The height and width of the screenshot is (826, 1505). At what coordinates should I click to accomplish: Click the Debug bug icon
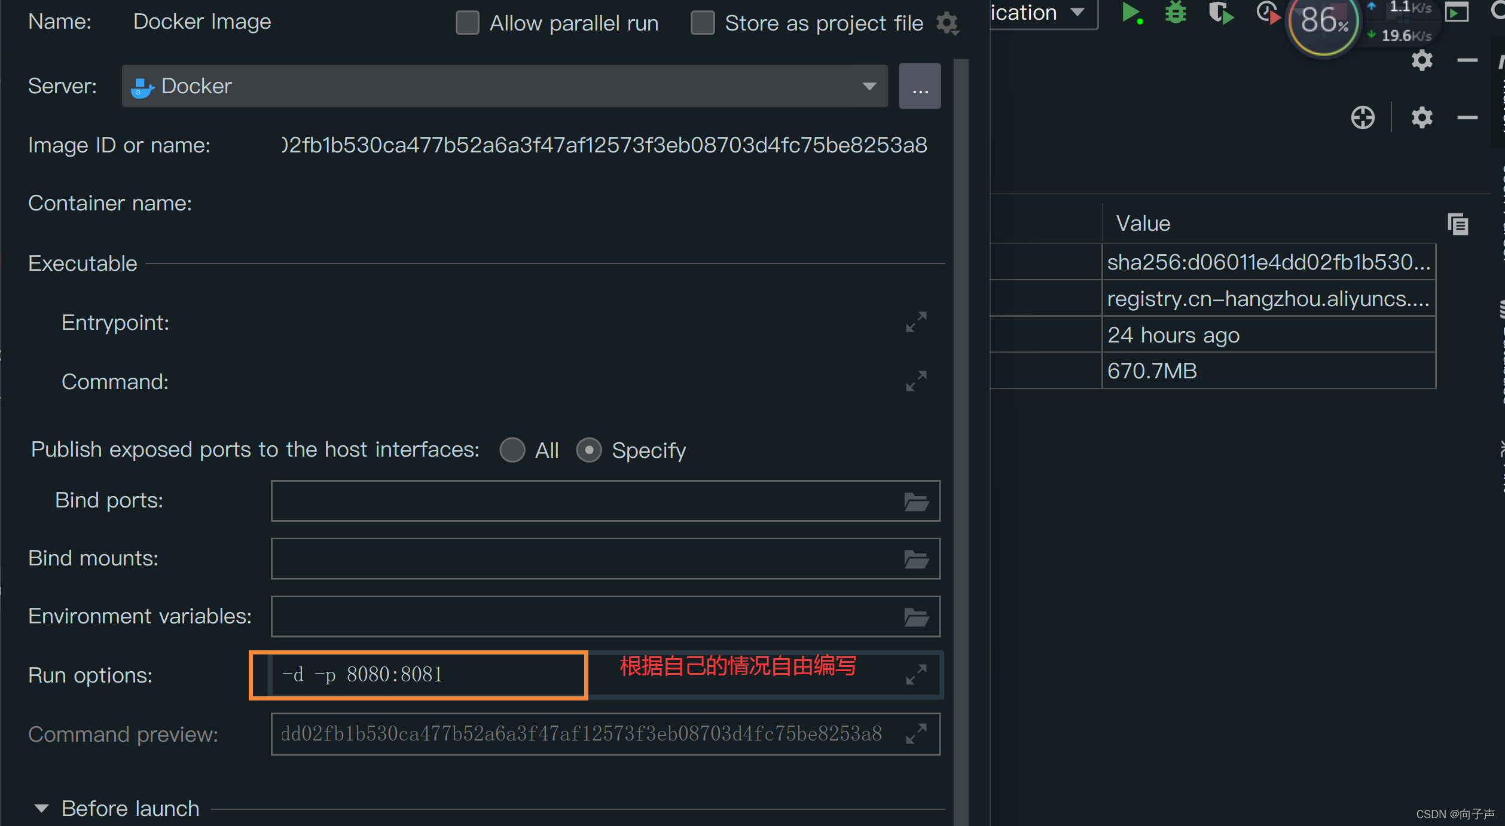pyautogui.click(x=1176, y=13)
